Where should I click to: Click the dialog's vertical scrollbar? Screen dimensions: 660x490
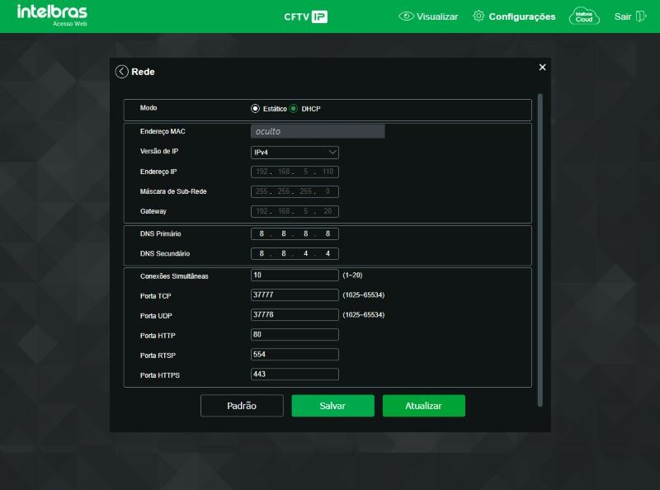(540, 250)
